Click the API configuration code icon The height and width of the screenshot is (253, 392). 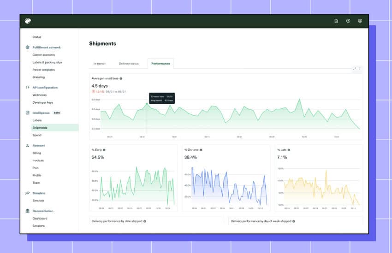pos(28,88)
